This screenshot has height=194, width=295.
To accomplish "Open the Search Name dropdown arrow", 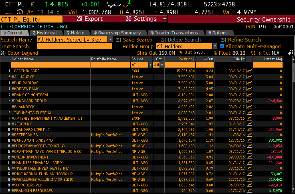I will tap(110, 40).
